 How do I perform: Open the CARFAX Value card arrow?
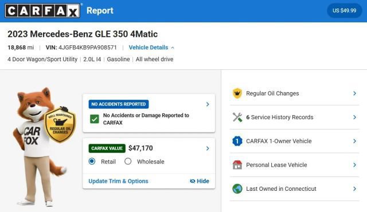click(208, 148)
